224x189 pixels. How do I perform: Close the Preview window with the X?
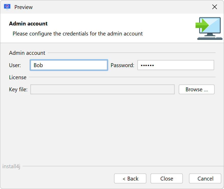coord(215,7)
